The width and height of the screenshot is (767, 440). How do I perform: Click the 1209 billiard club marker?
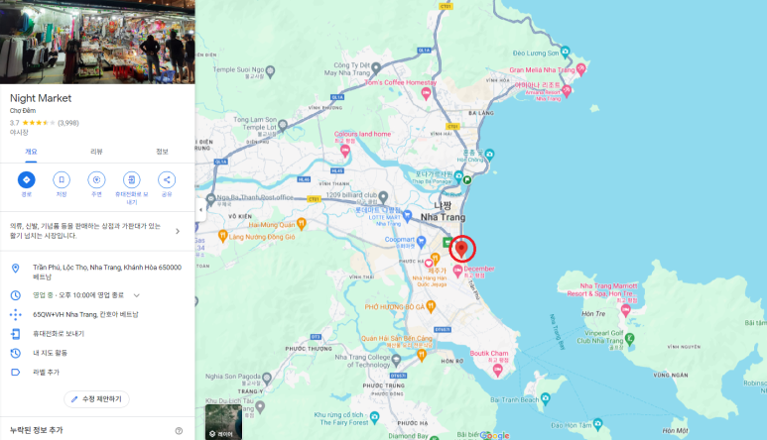(x=383, y=196)
